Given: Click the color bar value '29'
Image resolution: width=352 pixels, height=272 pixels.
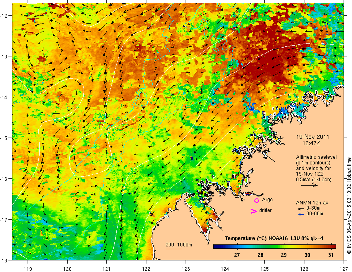Looking at the screenshot, I should point(284,255).
